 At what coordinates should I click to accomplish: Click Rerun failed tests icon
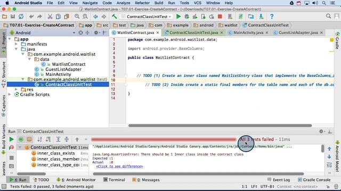pos(11,147)
